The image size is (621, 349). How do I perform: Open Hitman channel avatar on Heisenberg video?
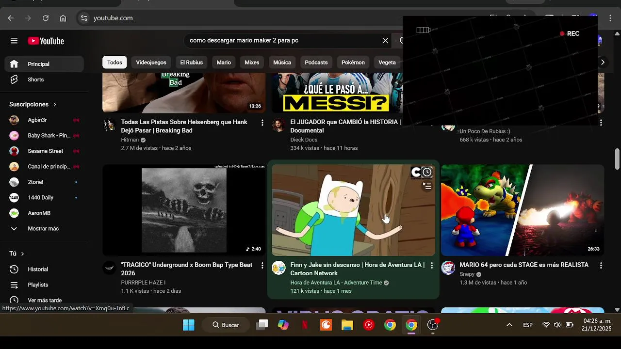pos(110,125)
